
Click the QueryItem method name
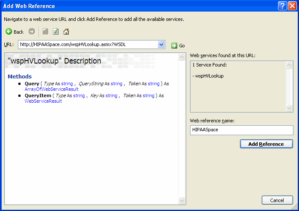(x=38, y=95)
